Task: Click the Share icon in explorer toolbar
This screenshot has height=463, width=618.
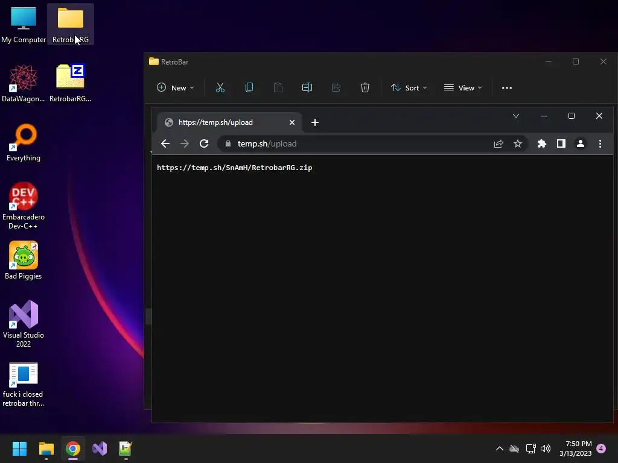Action: tap(336, 88)
